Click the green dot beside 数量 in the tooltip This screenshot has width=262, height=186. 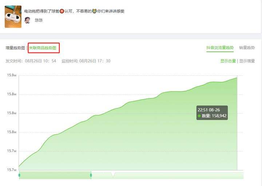pos(199,116)
